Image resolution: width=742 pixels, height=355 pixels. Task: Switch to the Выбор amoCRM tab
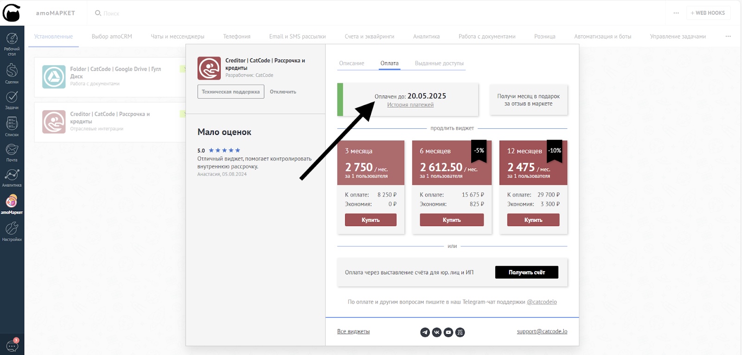coord(112,36)
